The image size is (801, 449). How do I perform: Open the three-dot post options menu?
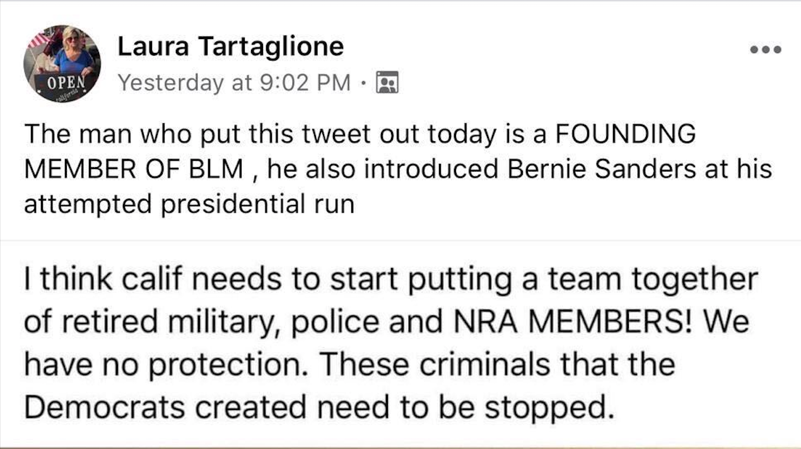click(765, 50)
